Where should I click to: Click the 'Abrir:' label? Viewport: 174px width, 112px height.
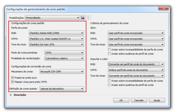[93, 28]
